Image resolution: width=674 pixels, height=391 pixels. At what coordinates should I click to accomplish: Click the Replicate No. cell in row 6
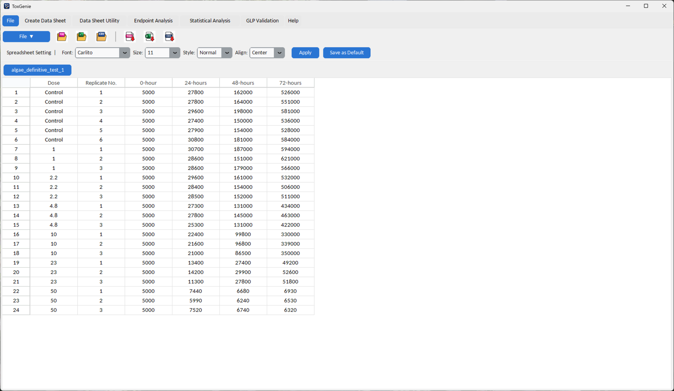pyautogui.click(x=101, y=140)
